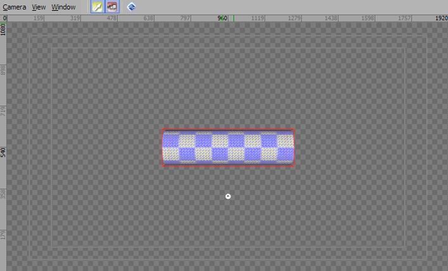Image resolution: width=448 pixels, height=271 pixels.
Task: Open the Window menu
Action: point(63,7)
